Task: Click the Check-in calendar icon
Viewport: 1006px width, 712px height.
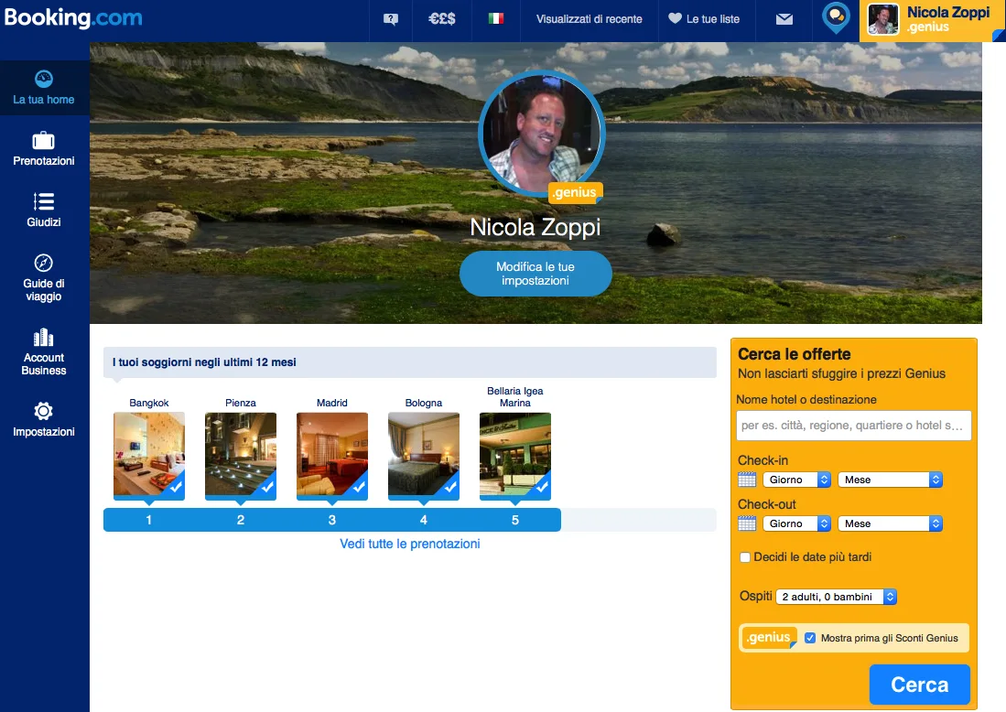Action: (747, 480)
